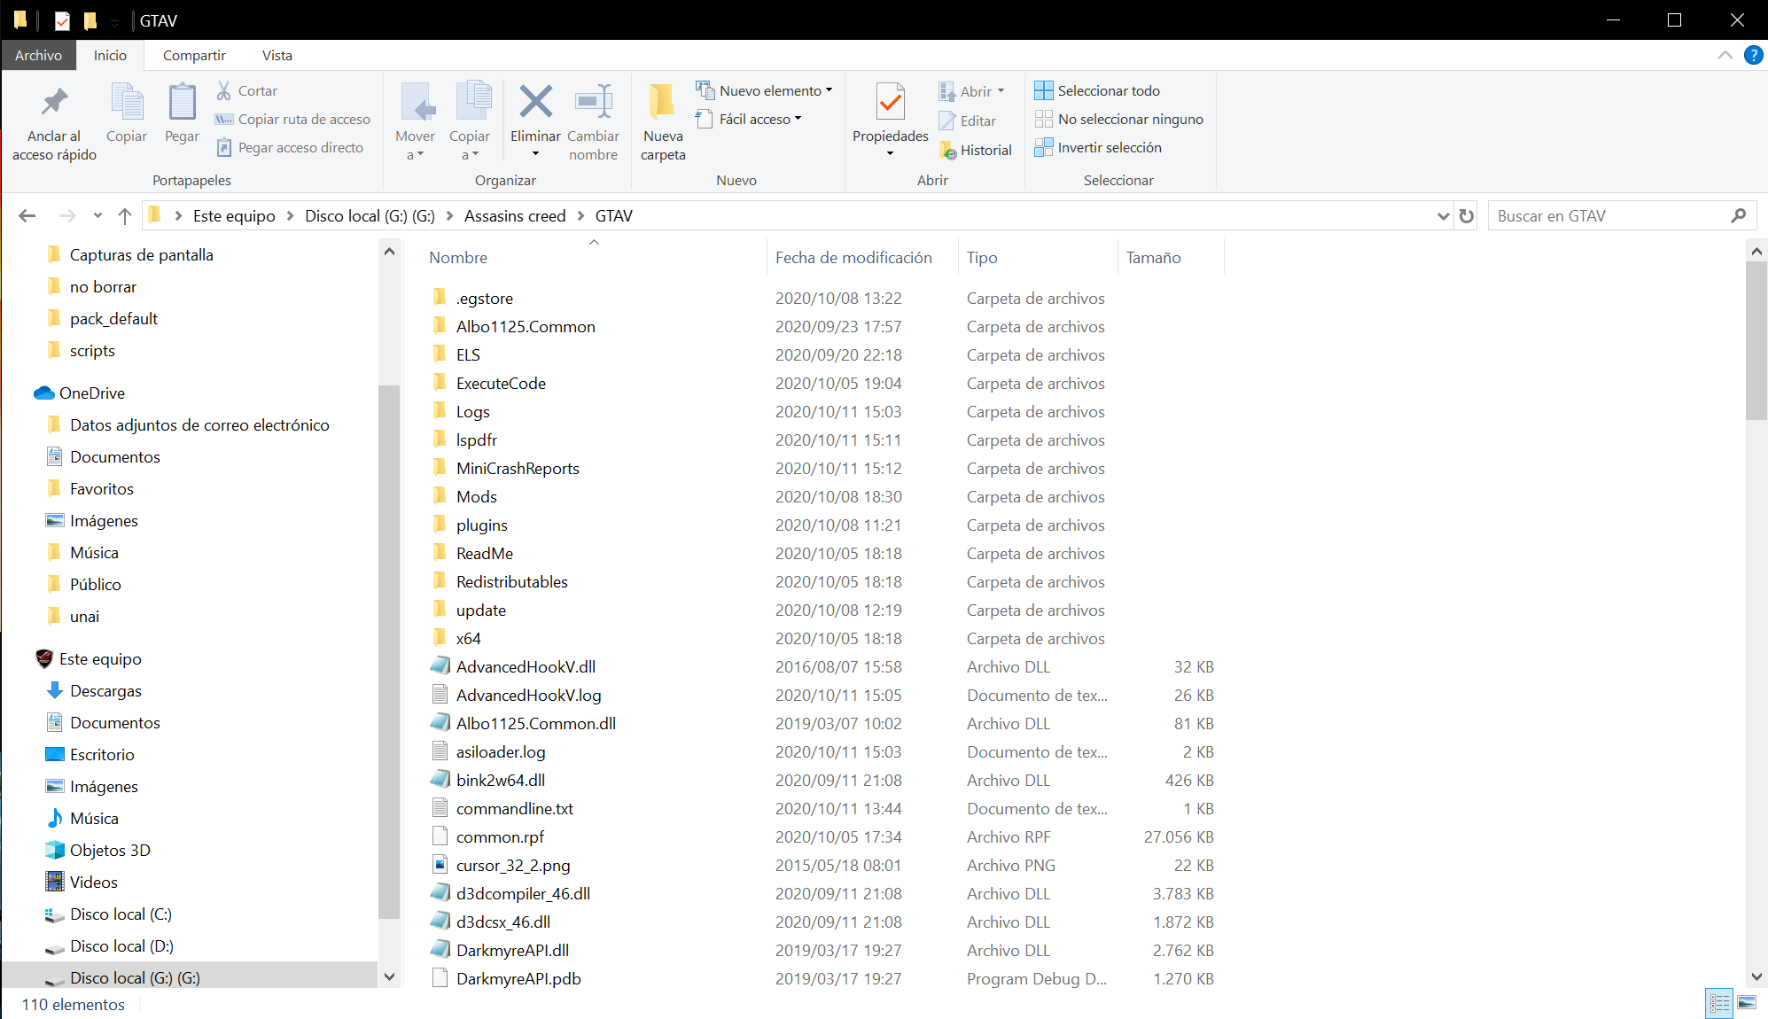1768x1019 pixels.
Task: Open the Vista ribbon tab
Action: [276, 55]
